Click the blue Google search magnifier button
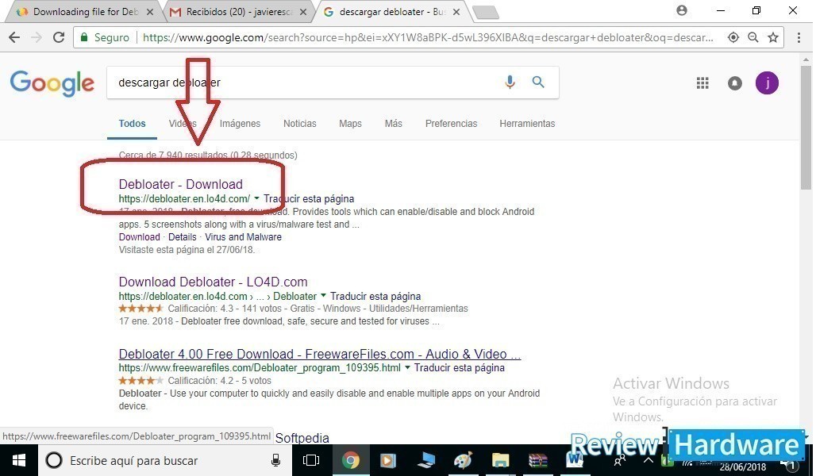Image resolution: width=816 pixels, height=476 pixels. point(538,83)
